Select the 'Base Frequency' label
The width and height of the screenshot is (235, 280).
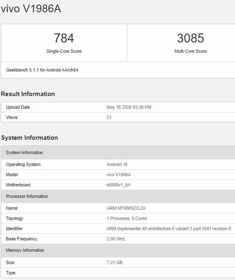(x=22, y=239)
